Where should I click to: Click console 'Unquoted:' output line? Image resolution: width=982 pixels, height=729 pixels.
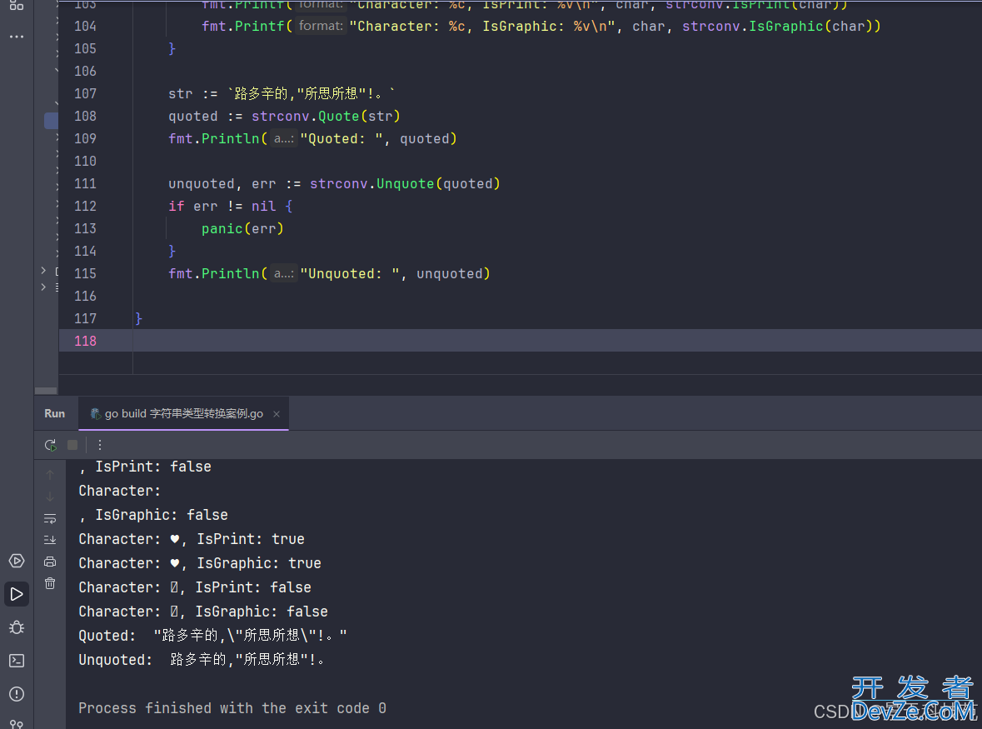pos(202,660)
